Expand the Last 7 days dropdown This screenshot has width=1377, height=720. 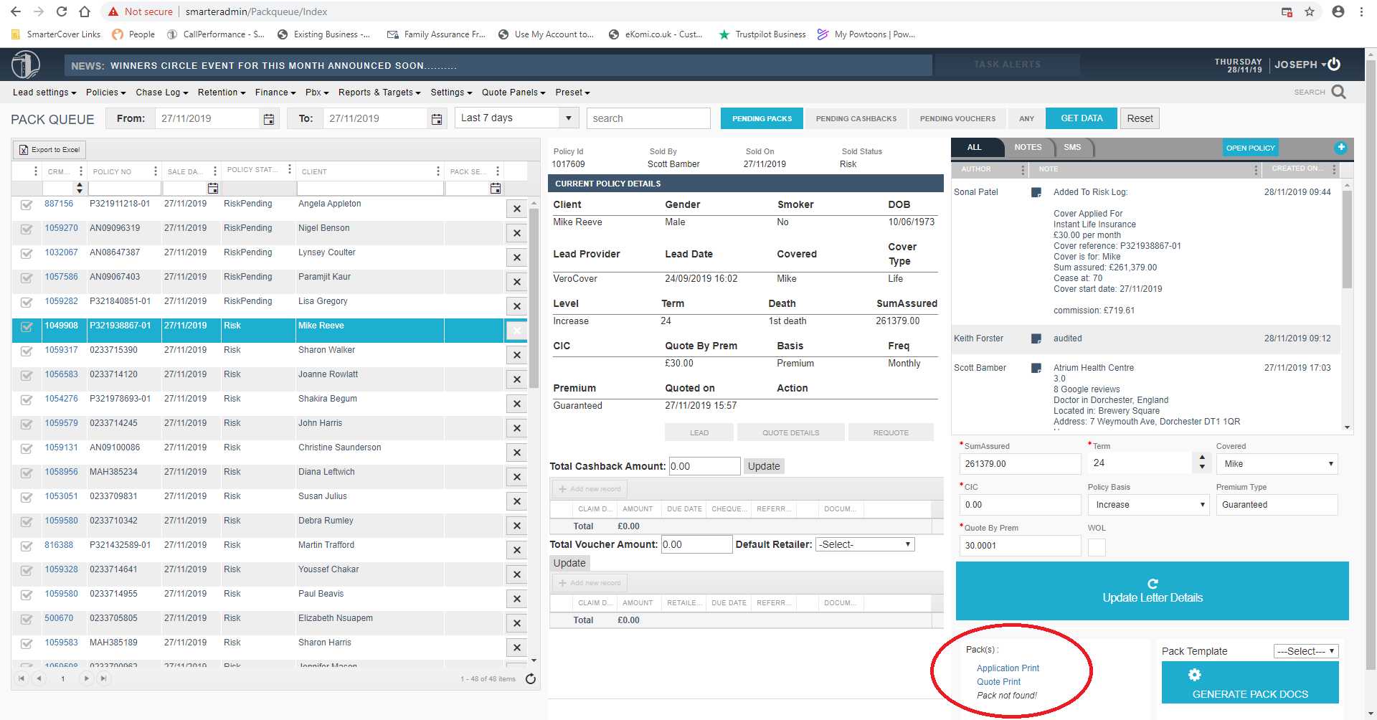point(568,118)
